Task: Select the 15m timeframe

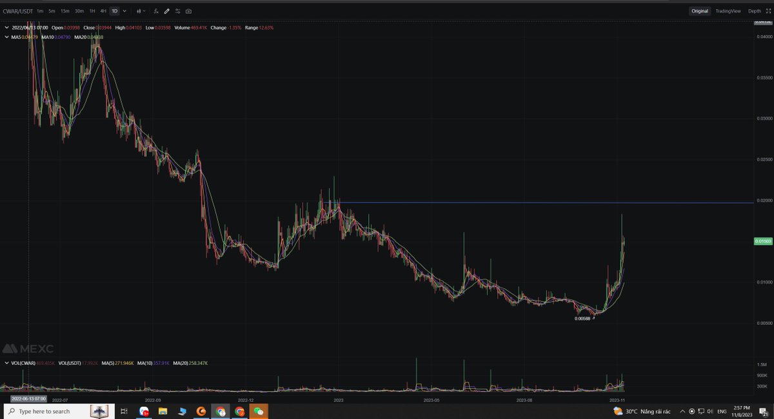Action: pyautogui.click(x=64, y=11)
